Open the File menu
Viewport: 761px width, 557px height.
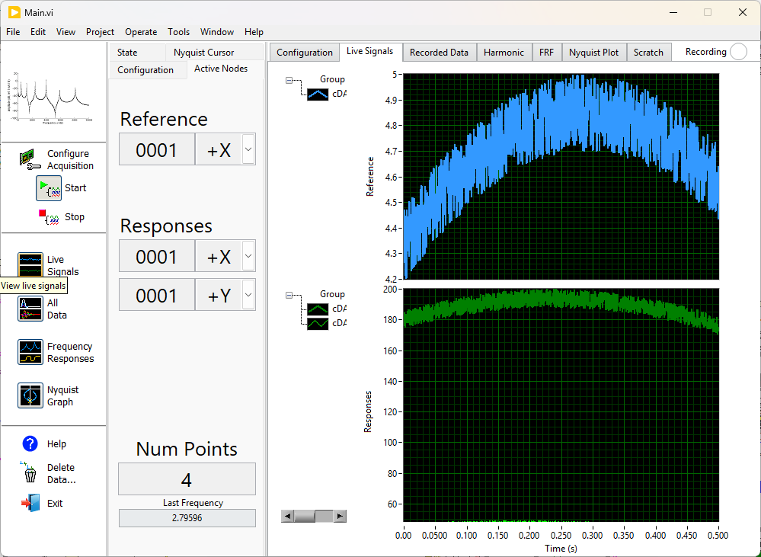click(x=13, y=32)
